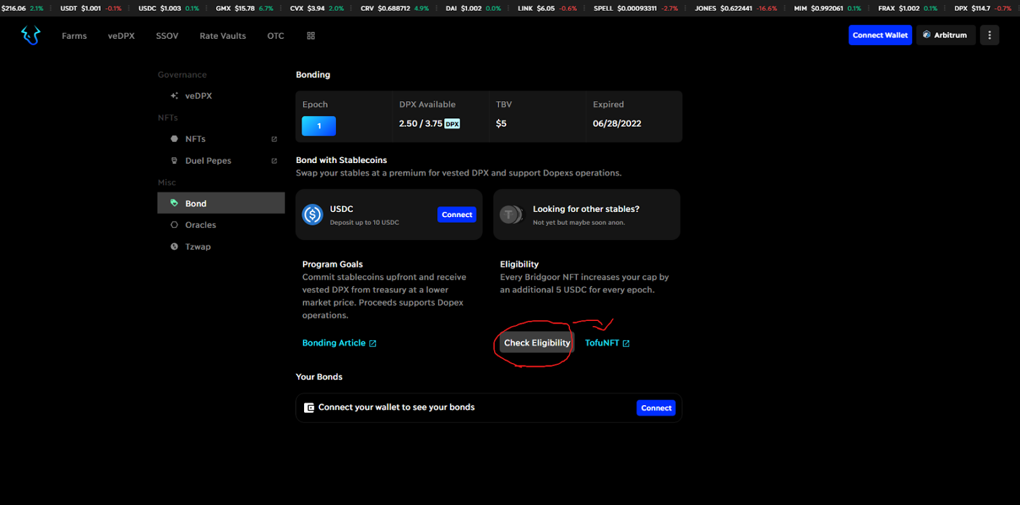The width and height of the screenshot is (1020, 505).
Task: Click the DPX token badge next to 3.75
Action: pos(452,124)
